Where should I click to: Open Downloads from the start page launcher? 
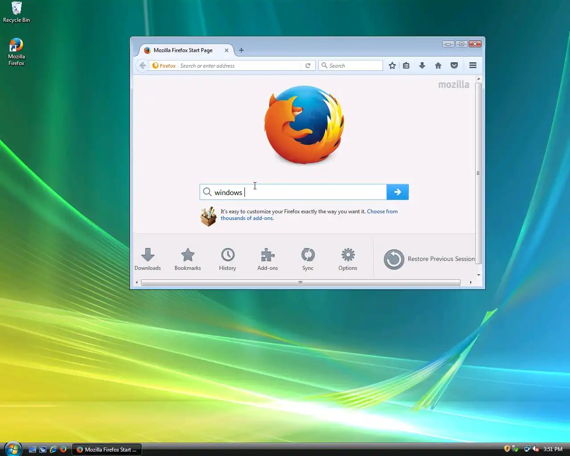click(148, 259)
